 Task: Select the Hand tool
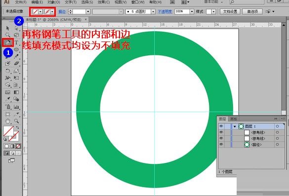tap(7, 121)
